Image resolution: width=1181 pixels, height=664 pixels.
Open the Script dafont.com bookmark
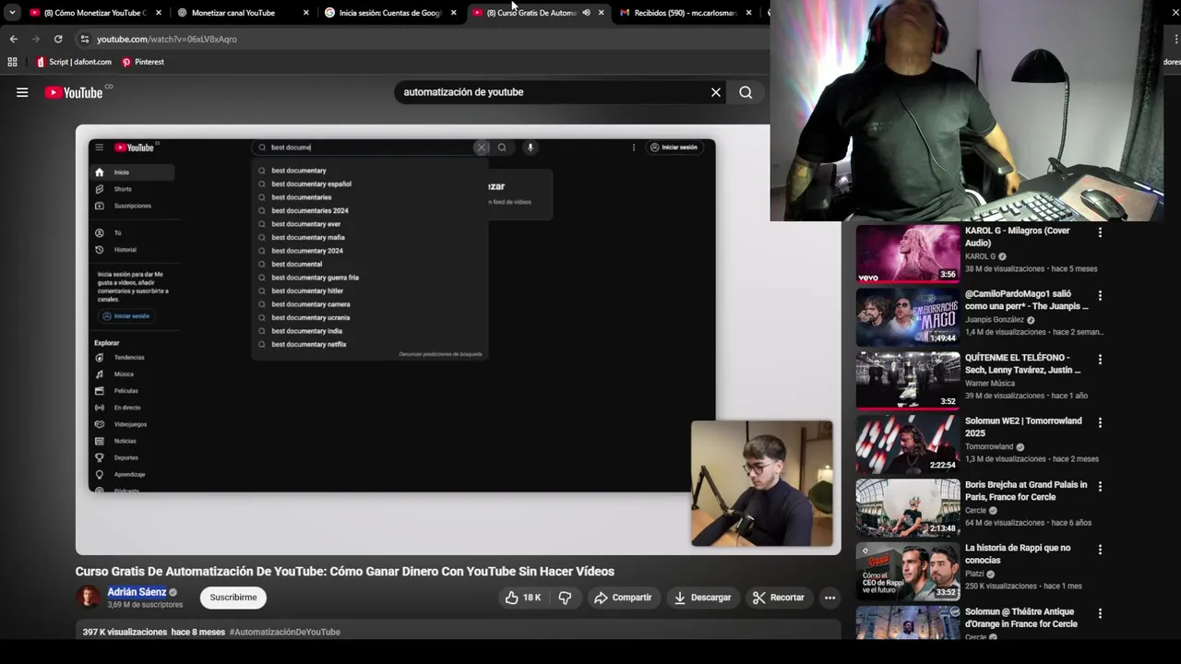(x=74, y=62)
